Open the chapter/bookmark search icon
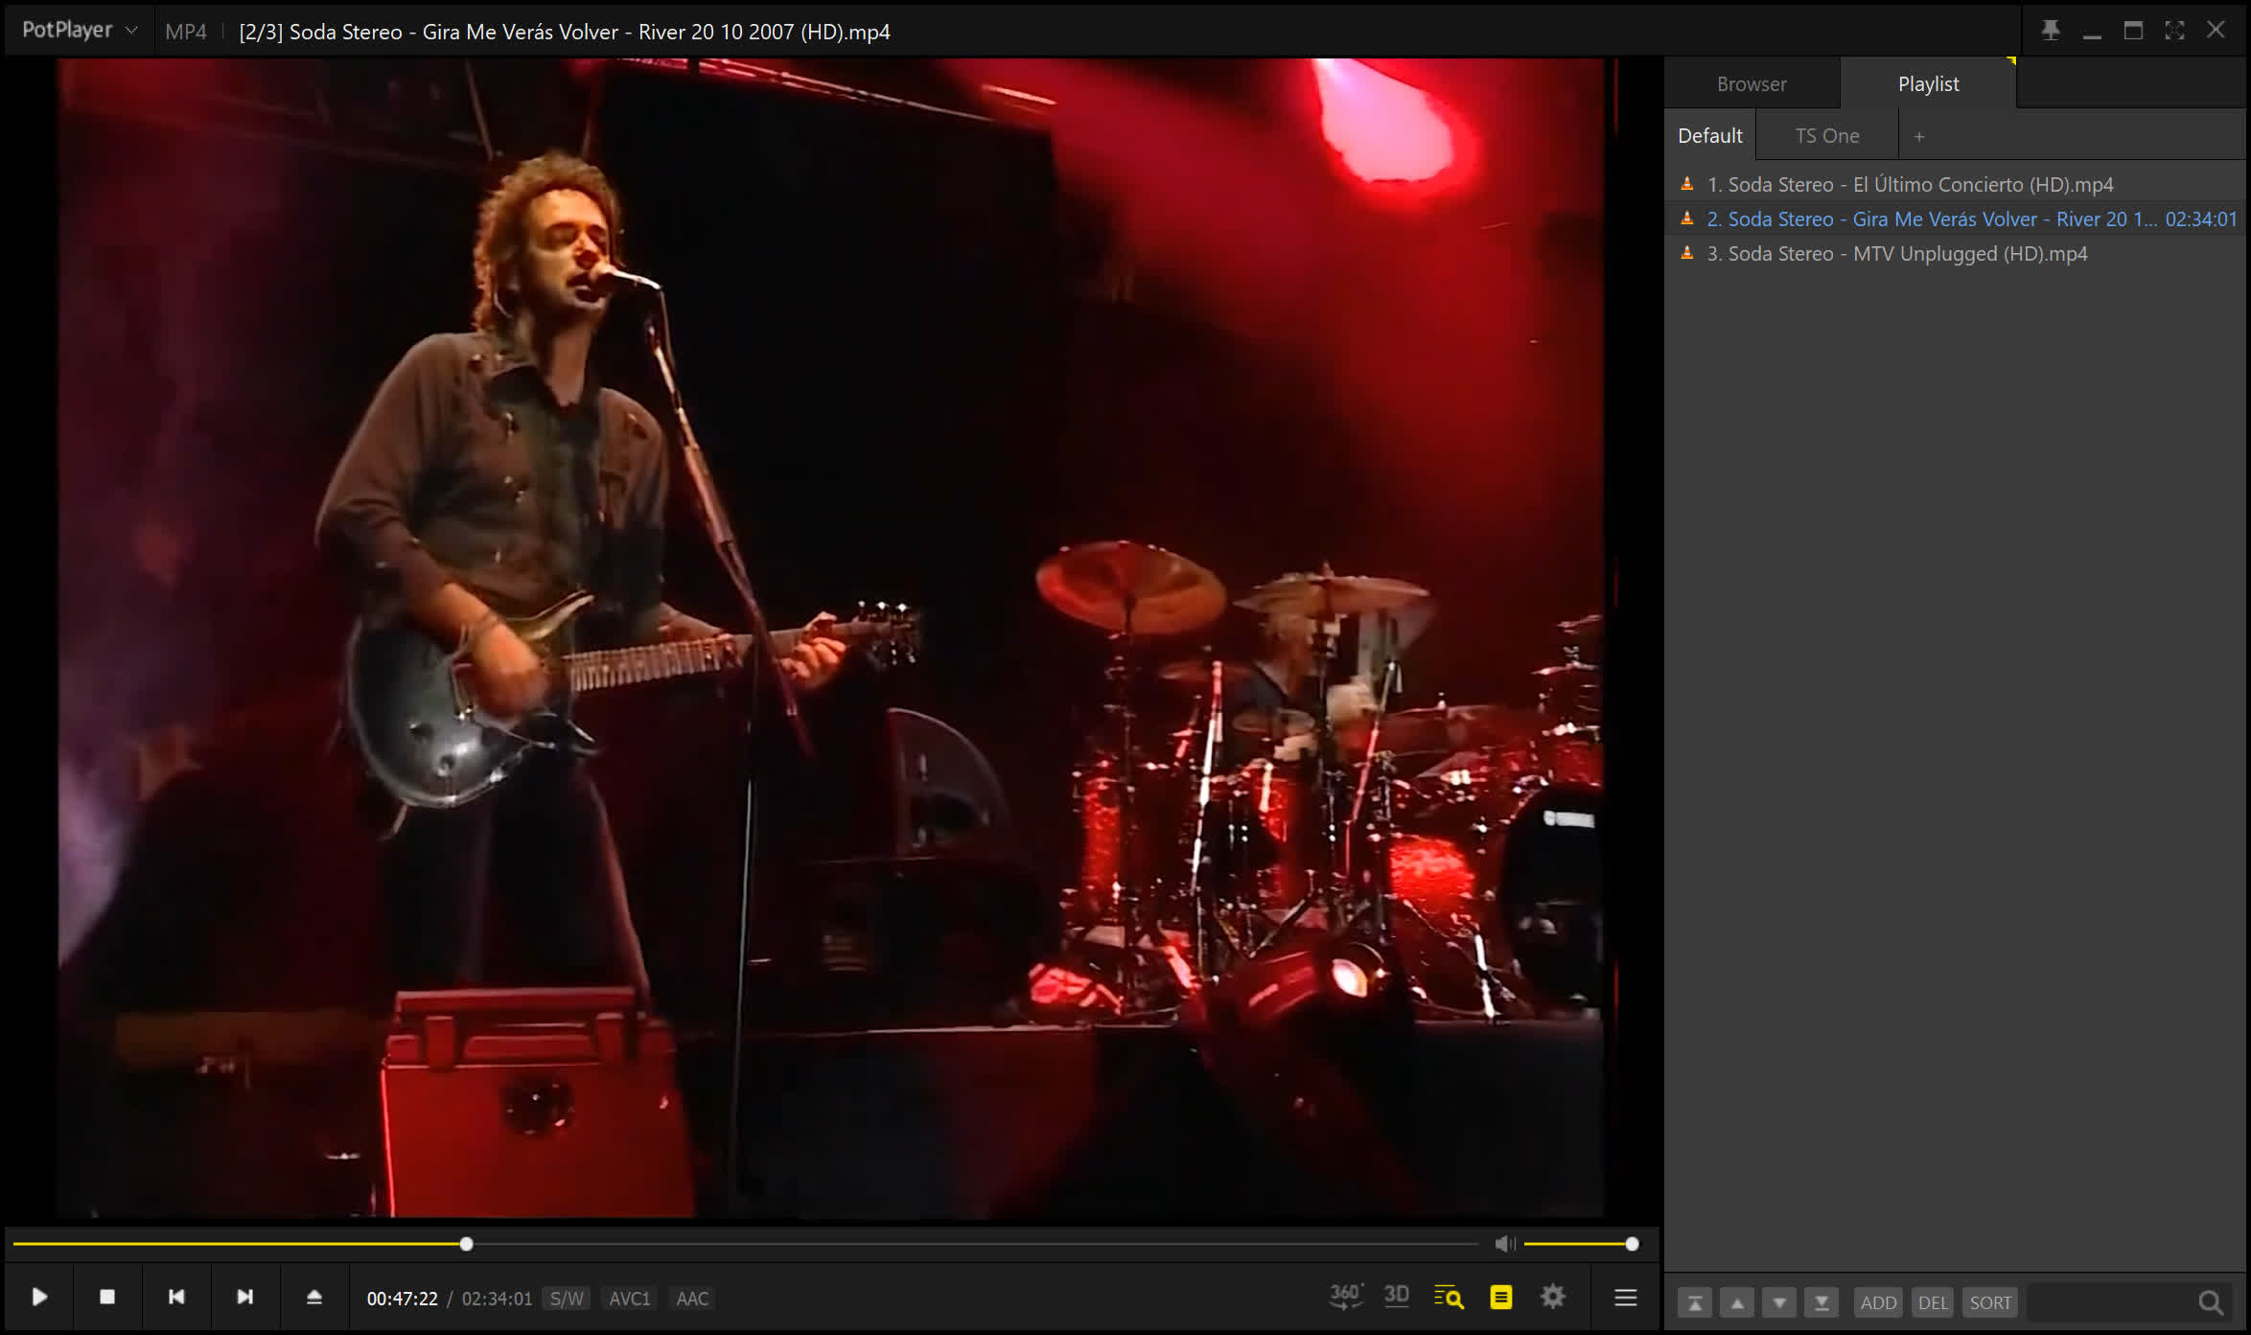The height and width of the screenshot is (1335, 2251). click(1449, 1298)
